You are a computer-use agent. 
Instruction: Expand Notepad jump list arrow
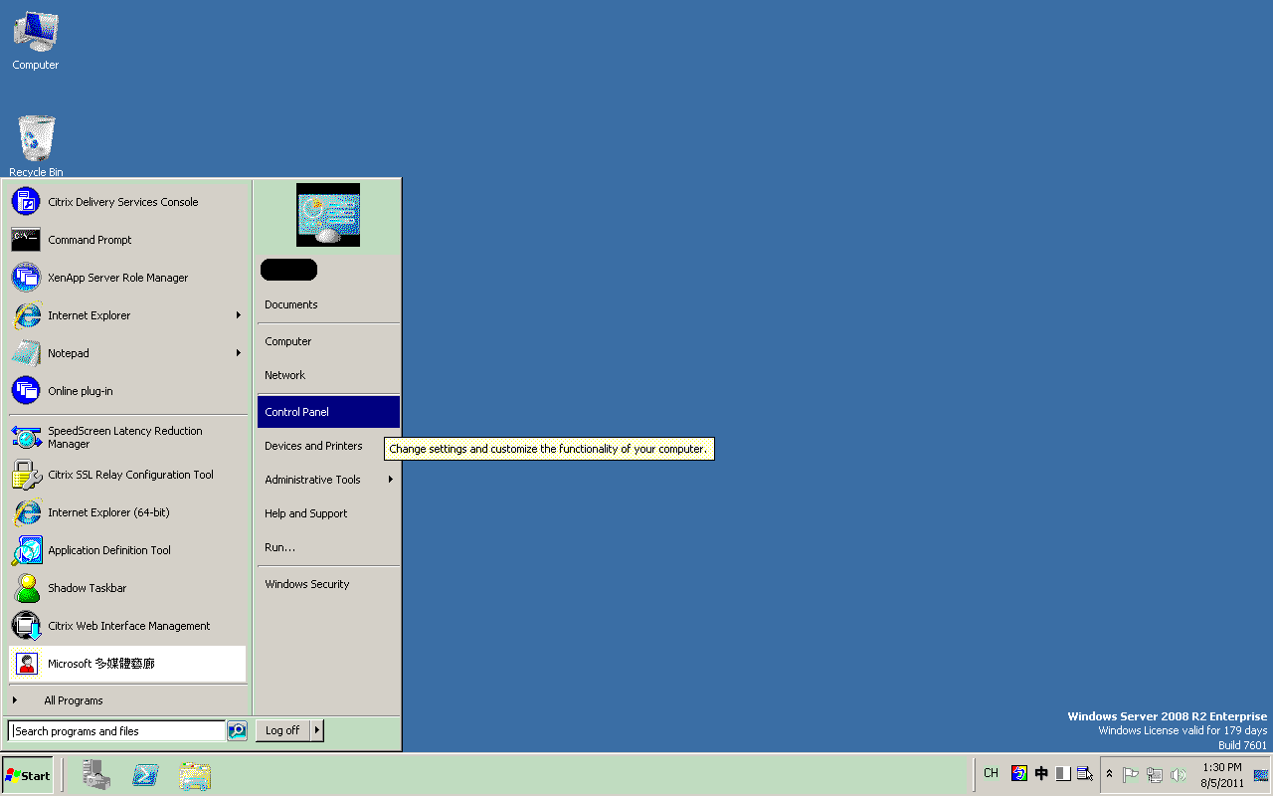coord(239,353)
